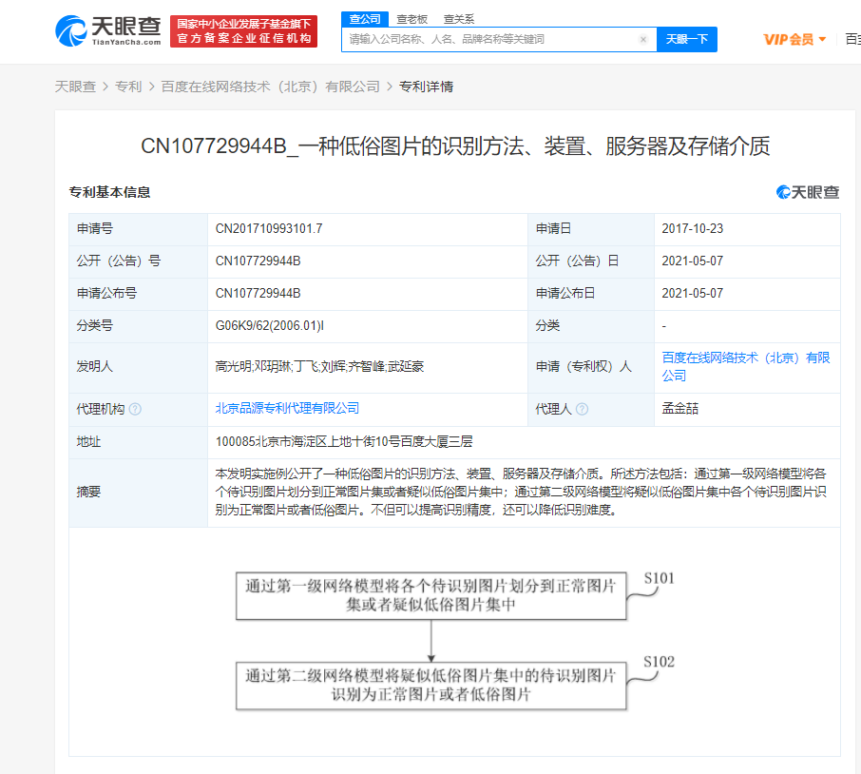Show help icon next to 代理人

(582, 409)
